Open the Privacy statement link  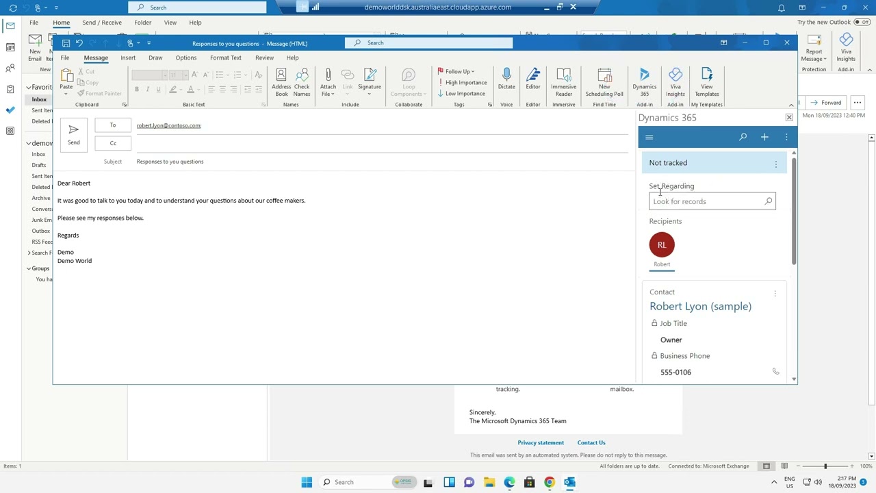[x=541, y=442]
